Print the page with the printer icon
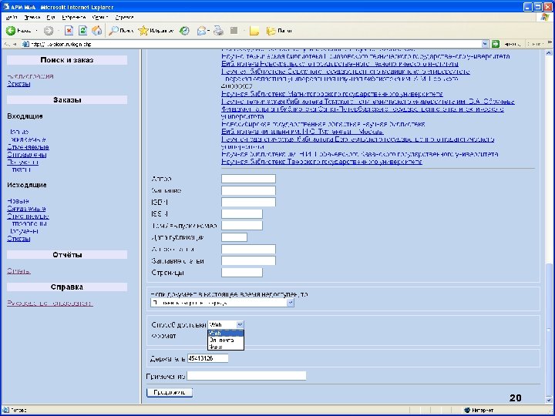 [218, 31]
